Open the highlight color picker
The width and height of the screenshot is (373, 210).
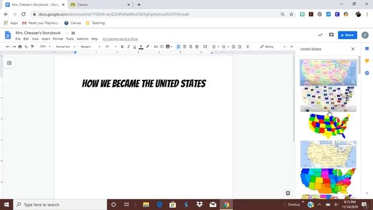pos(147,47)
